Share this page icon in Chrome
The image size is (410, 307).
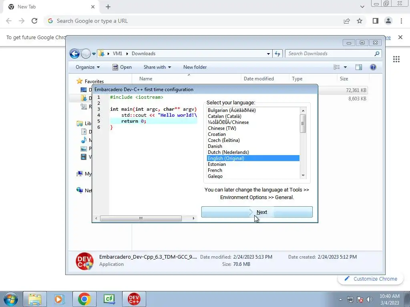(347, 21)
